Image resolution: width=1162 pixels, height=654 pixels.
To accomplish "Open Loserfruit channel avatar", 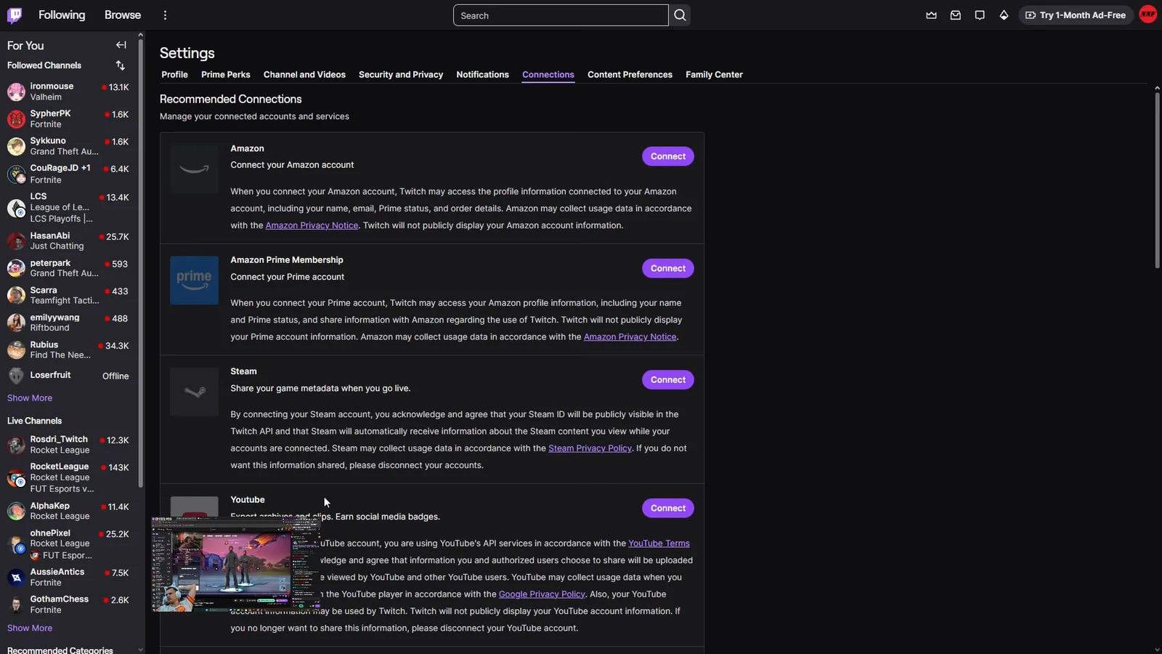I will (16, 376).
